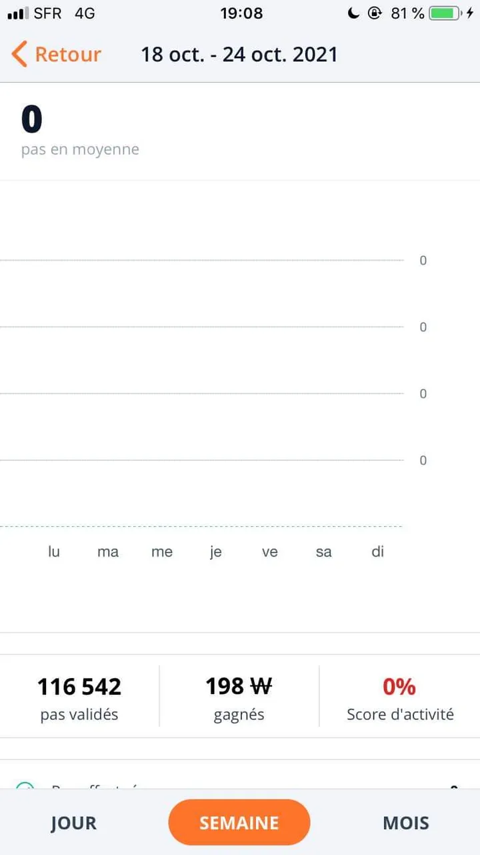Tap the cellular signal bars icon

pos(18,13)
